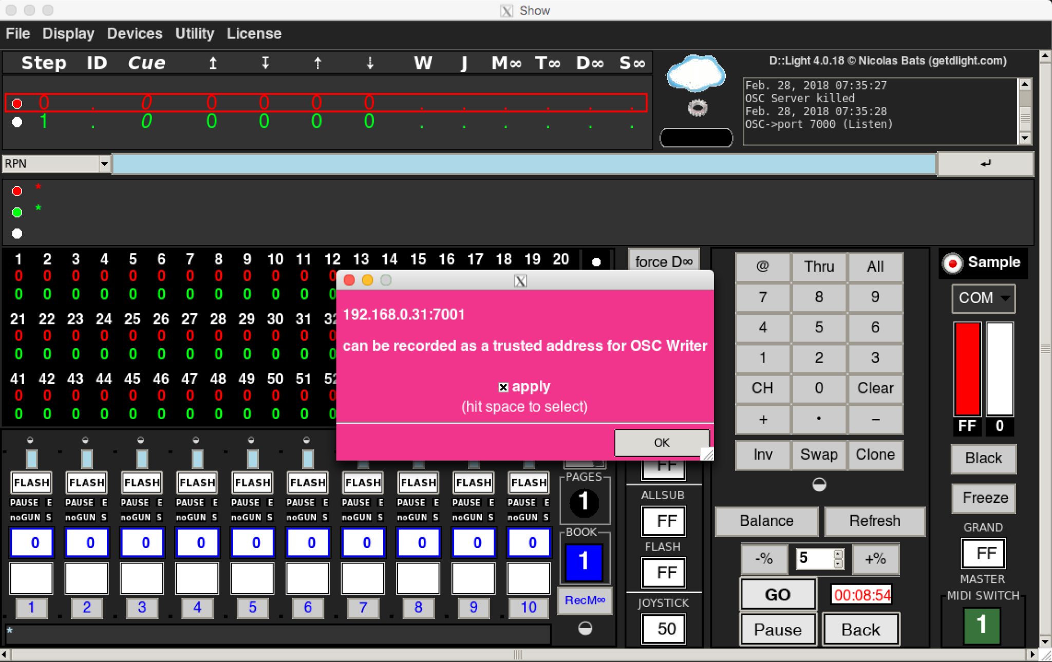Open the Devices menu
This screenshot has height=662, width=1052.
[x=135, y=34]
